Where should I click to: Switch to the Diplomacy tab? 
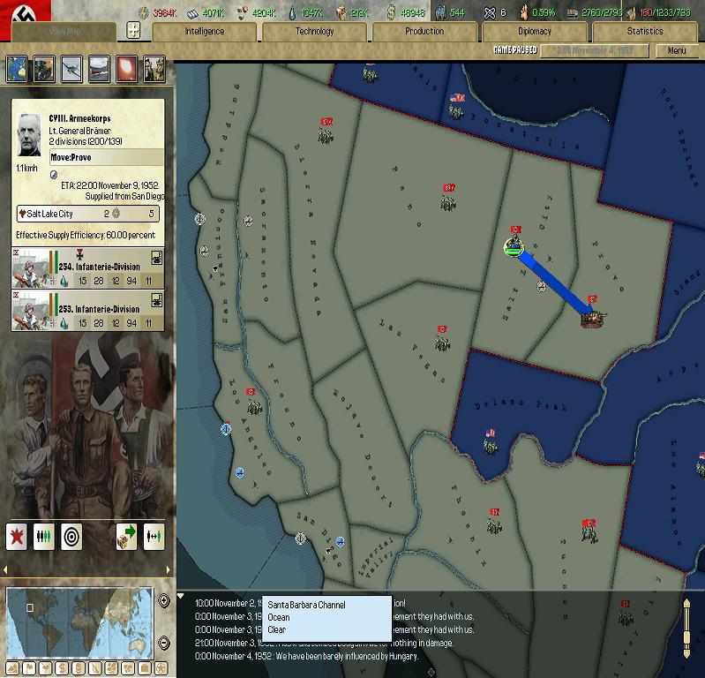click(534, 32)
